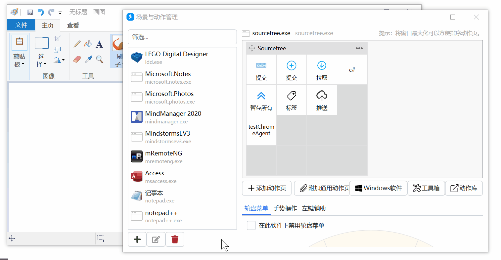
Task: Select the pencil tool in Paint
Action: tap(77, 44)
